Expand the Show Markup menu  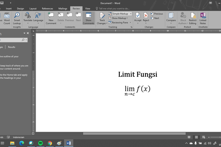pos(119,18)
